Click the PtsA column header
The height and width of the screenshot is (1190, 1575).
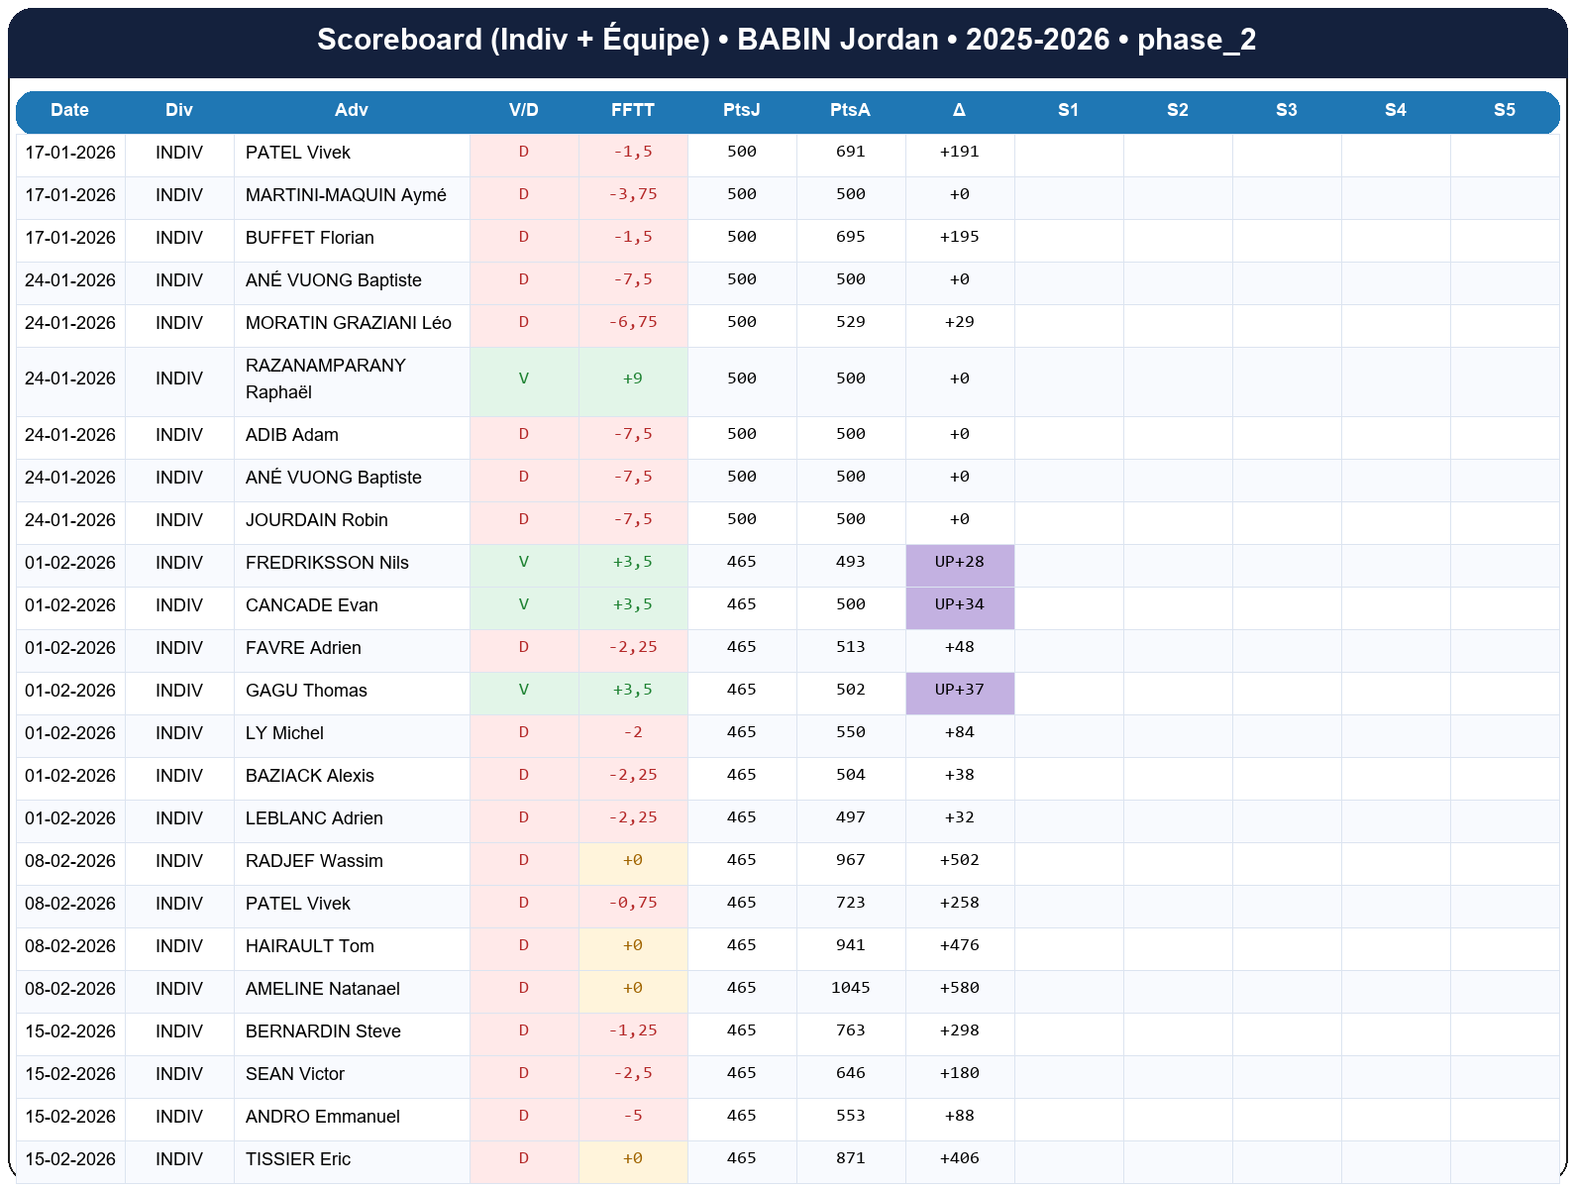pos(851,110)
